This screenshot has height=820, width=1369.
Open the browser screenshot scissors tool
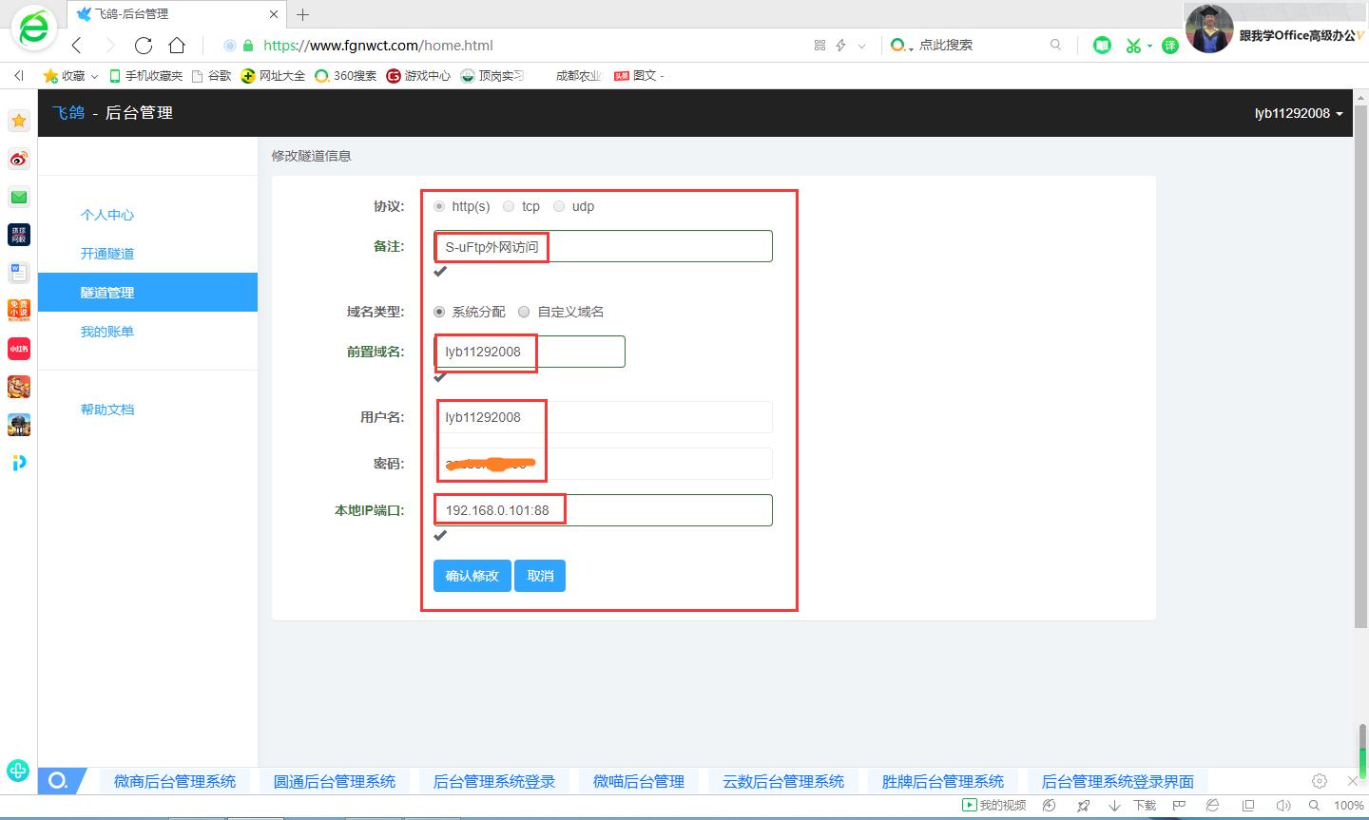1134,45
